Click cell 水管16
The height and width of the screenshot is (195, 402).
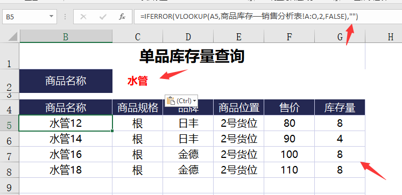pyautogui.click(x=66, y=154)
